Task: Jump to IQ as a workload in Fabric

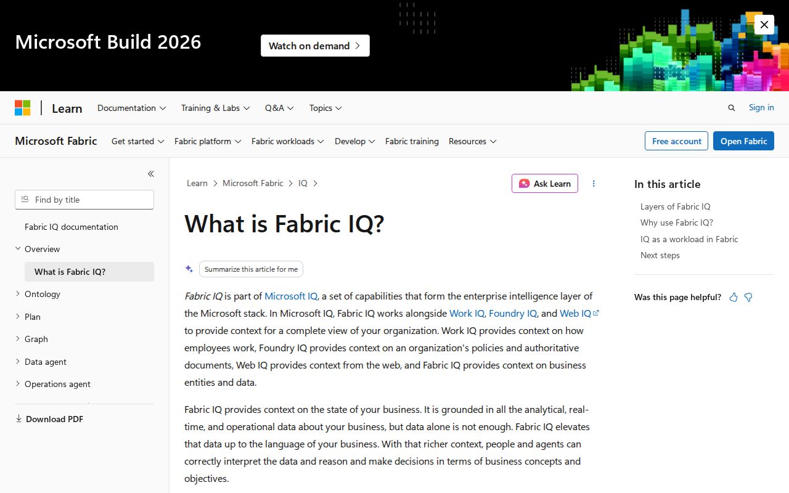Action: 689,239
